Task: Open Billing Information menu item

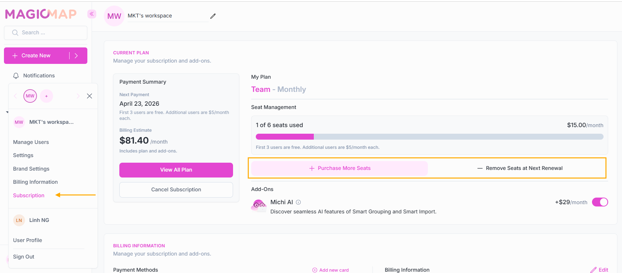Action: click(x=35, y=182)
